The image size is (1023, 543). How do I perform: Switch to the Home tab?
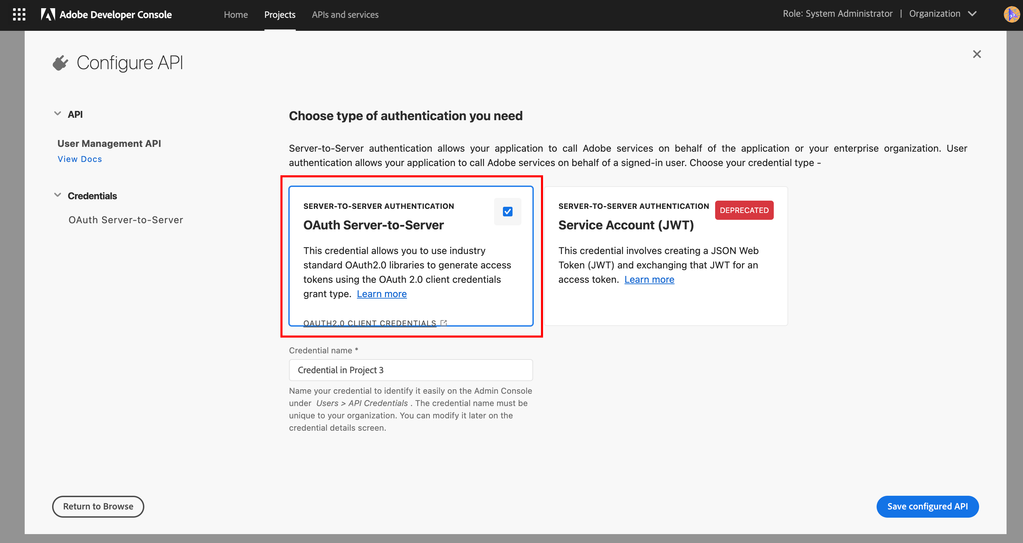point(236,15)
